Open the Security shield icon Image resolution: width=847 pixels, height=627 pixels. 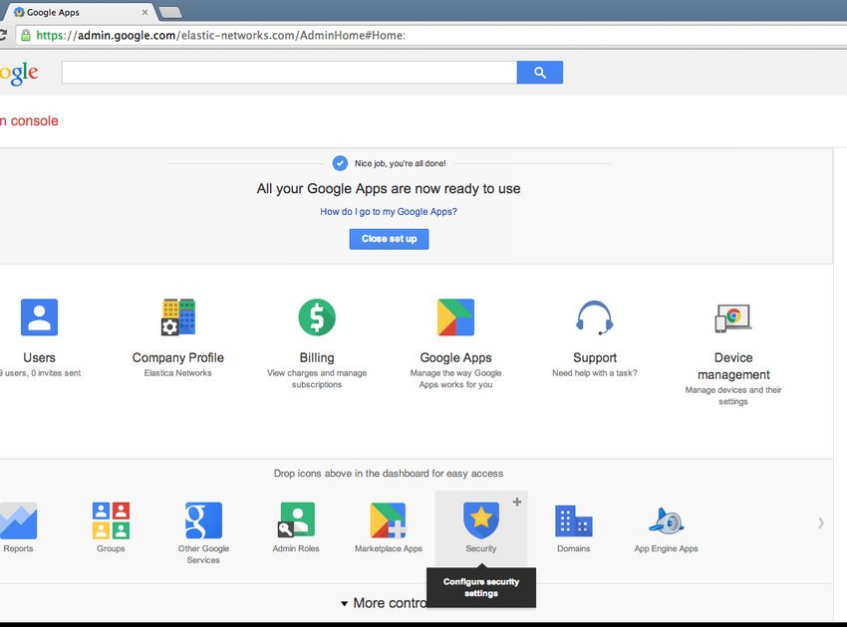click(x=480, y=521)
